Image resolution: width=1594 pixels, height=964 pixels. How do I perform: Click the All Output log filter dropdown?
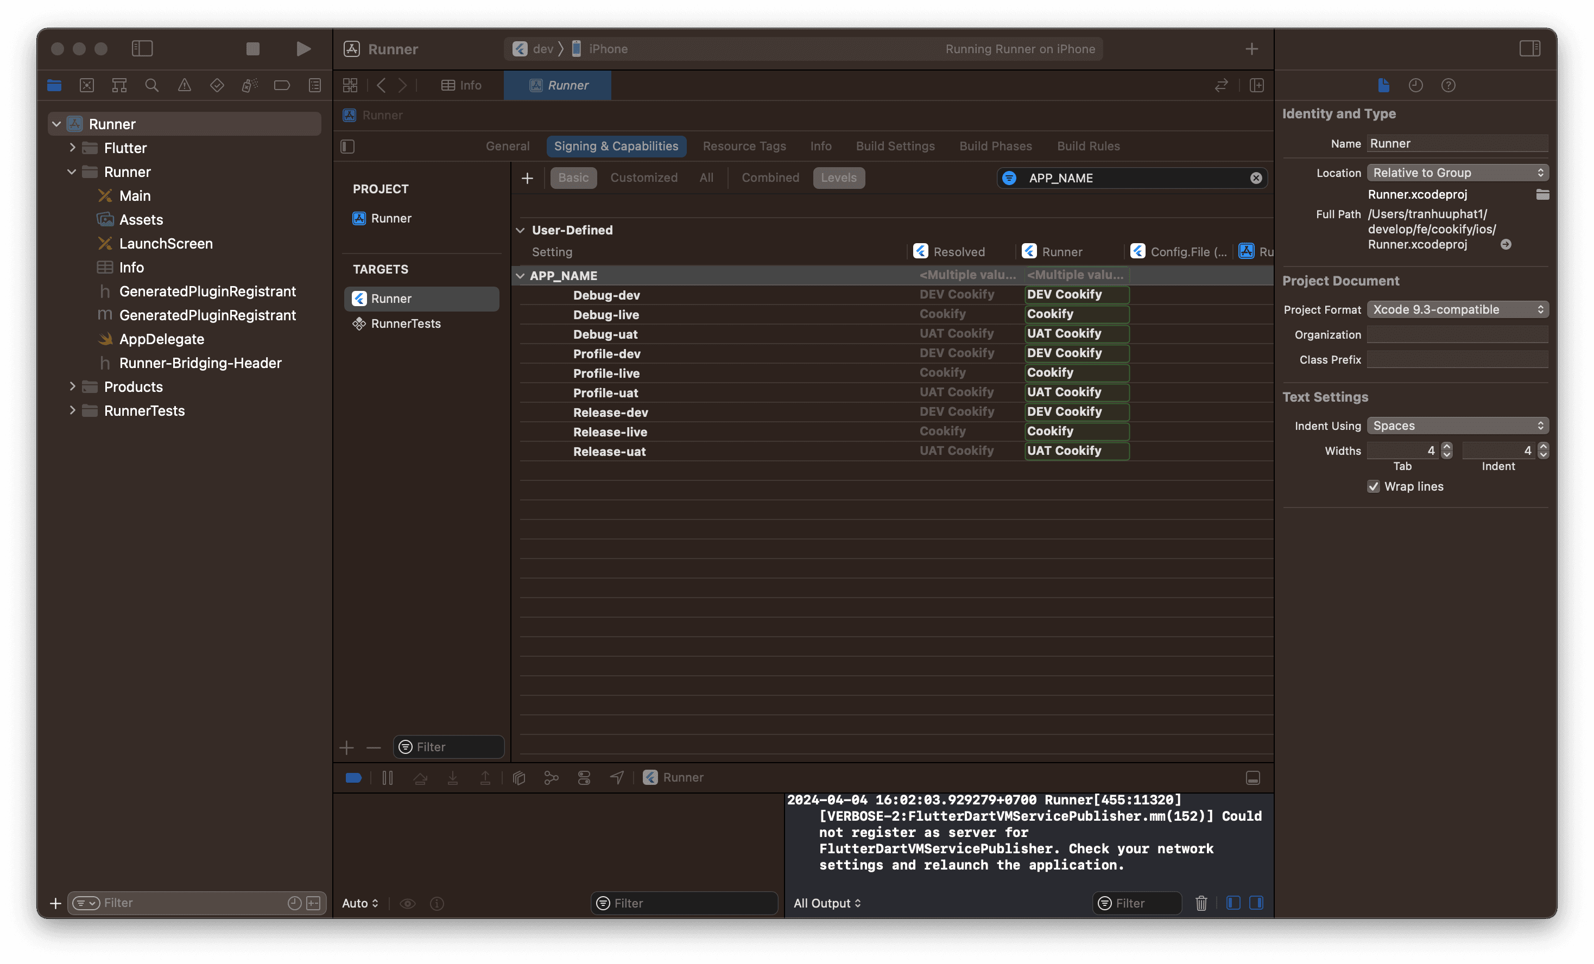[x=827, y=903]
